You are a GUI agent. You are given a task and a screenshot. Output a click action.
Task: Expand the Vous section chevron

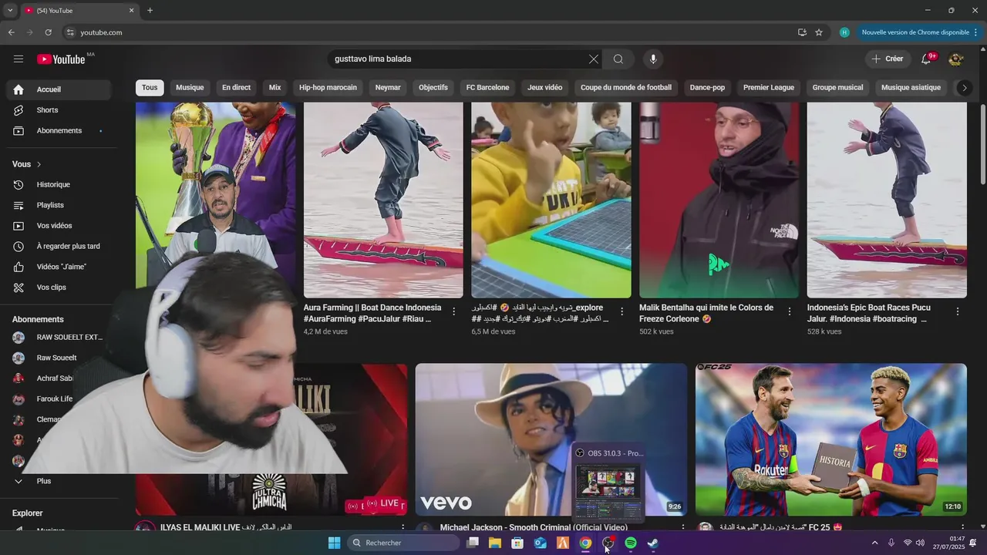[39, 164]
